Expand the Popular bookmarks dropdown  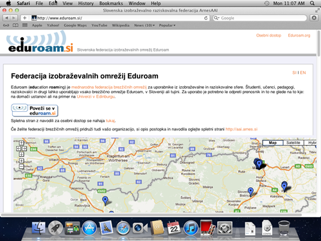[167, 25]
